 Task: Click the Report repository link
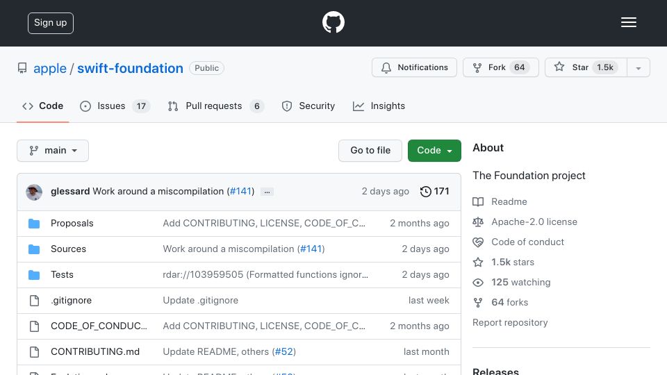pos(510,323)
